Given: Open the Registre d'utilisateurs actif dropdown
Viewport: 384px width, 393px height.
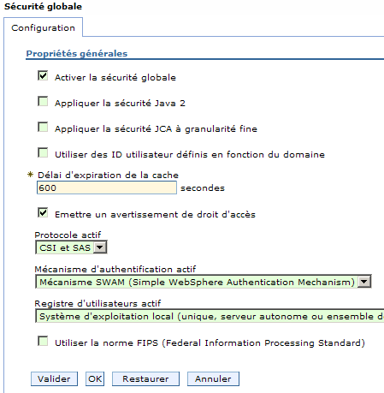Looking at the screenshot, I should [x=210, y=316].
